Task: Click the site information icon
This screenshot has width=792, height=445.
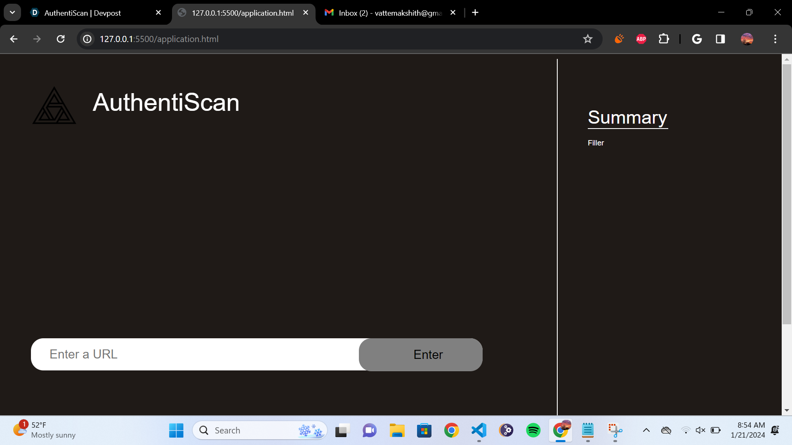Action: (x=87, y=39)
